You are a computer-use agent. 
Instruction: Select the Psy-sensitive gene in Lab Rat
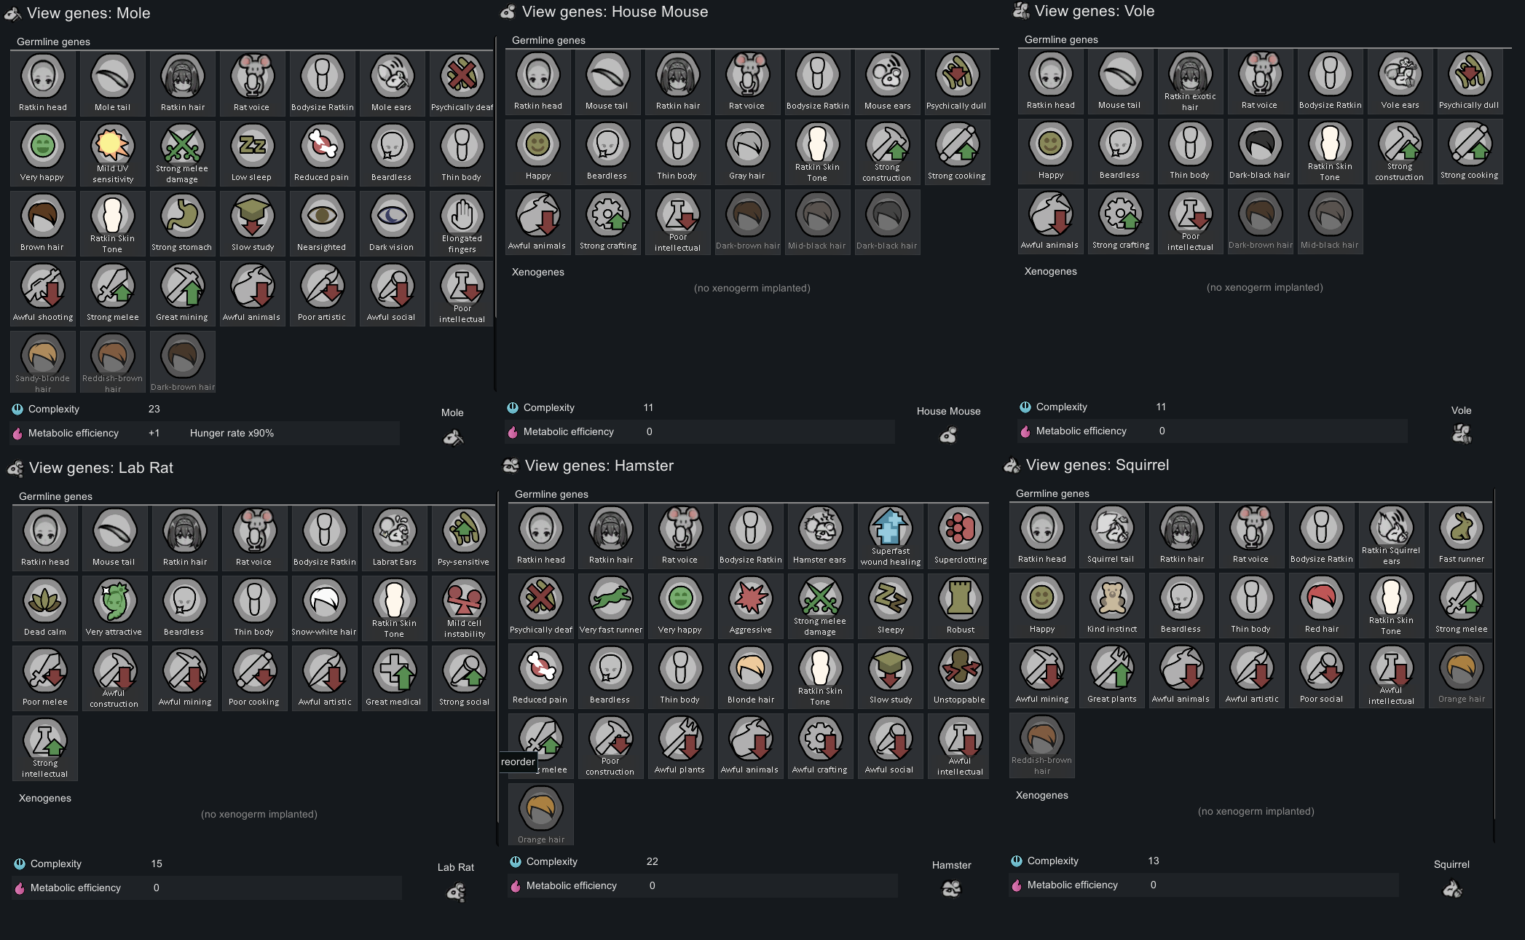(464, 531)
